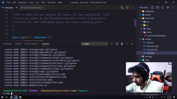Add a new terminal
This screenshot has width=177, height=99.
[112, 44]
